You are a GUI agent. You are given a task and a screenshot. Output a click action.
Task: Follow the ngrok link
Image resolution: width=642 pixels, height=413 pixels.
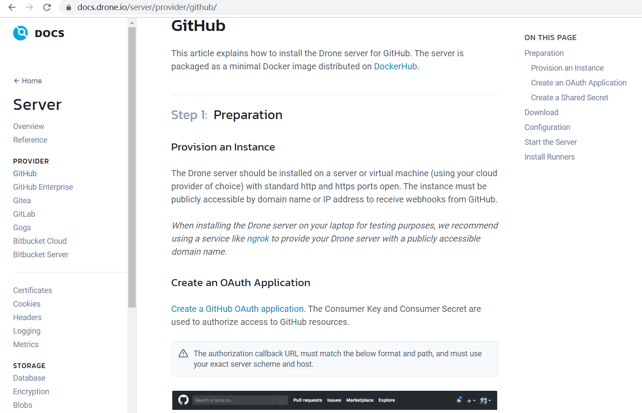[258, 239]
